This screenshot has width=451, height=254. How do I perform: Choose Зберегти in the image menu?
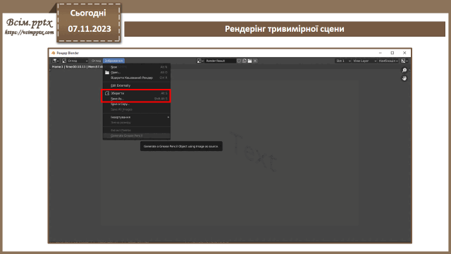(x=137, y=93)
